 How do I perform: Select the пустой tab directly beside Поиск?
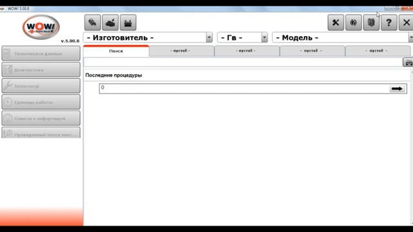(181, 51)
